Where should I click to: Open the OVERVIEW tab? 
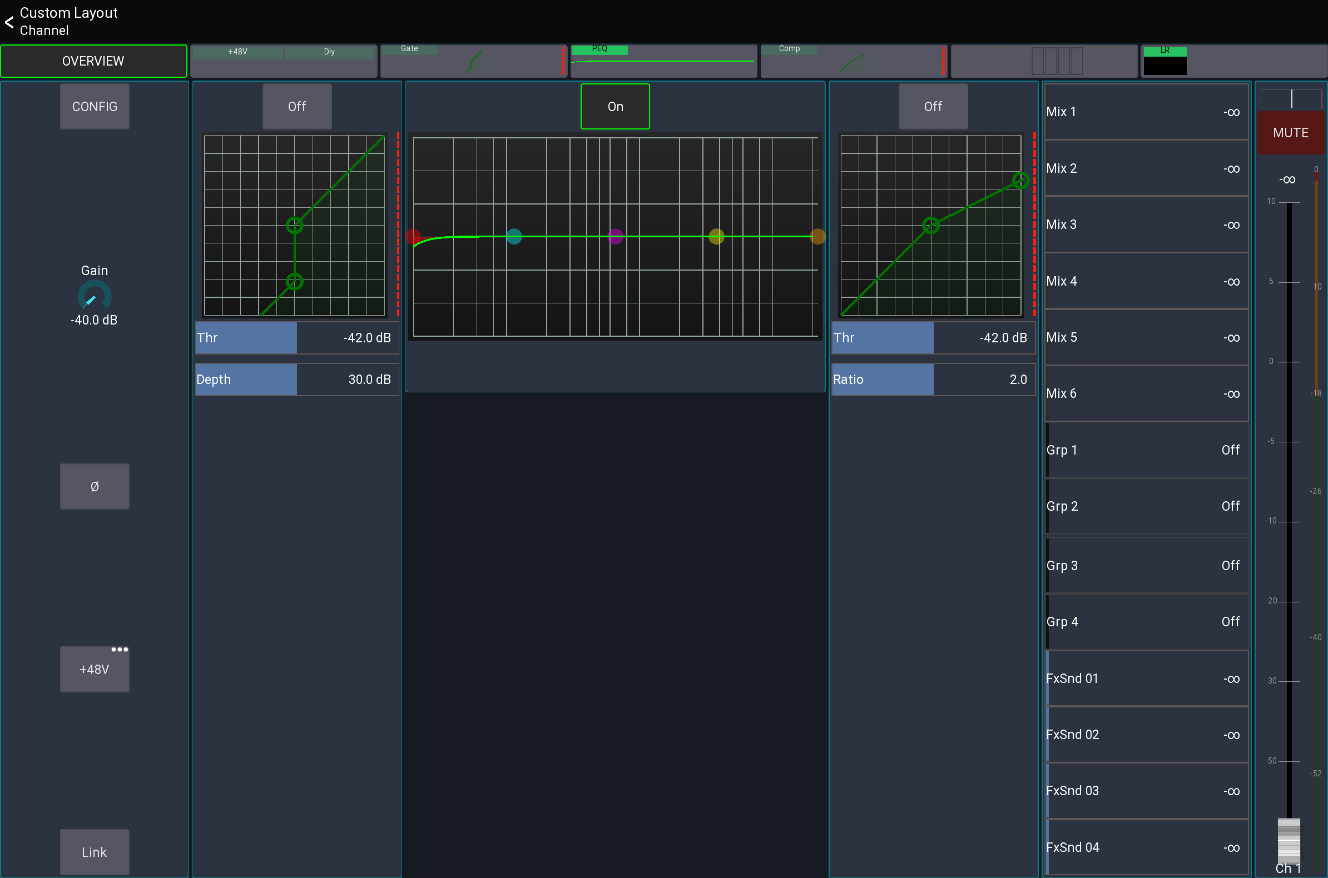[93, 61]
